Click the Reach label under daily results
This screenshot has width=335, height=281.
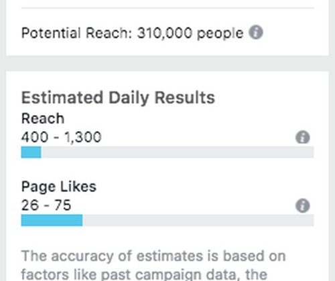[x=43, y=118]
